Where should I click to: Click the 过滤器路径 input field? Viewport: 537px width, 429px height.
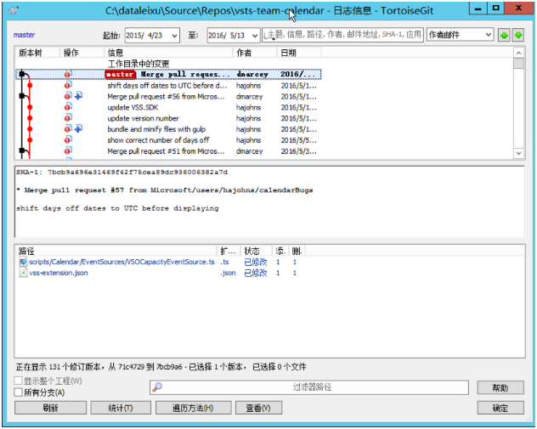click(309, 387)
